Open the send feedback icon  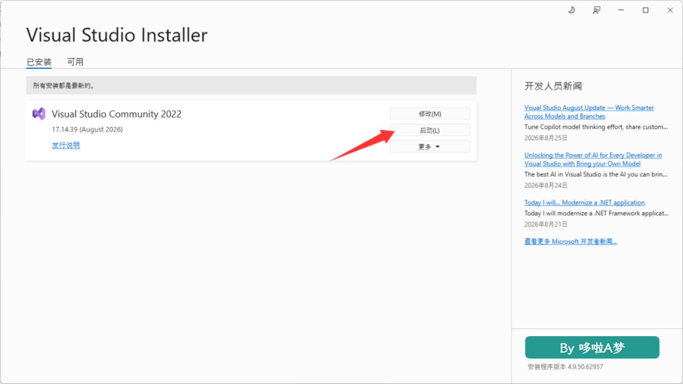point(596,10)
